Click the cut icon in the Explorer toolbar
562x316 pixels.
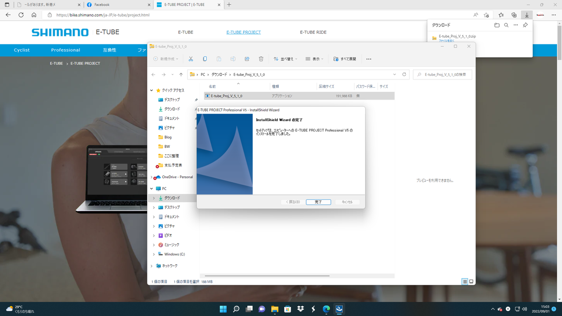tap(191, 59)
